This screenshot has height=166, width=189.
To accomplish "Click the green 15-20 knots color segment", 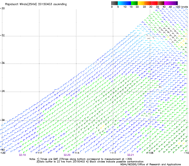I will tap(134, 3).
